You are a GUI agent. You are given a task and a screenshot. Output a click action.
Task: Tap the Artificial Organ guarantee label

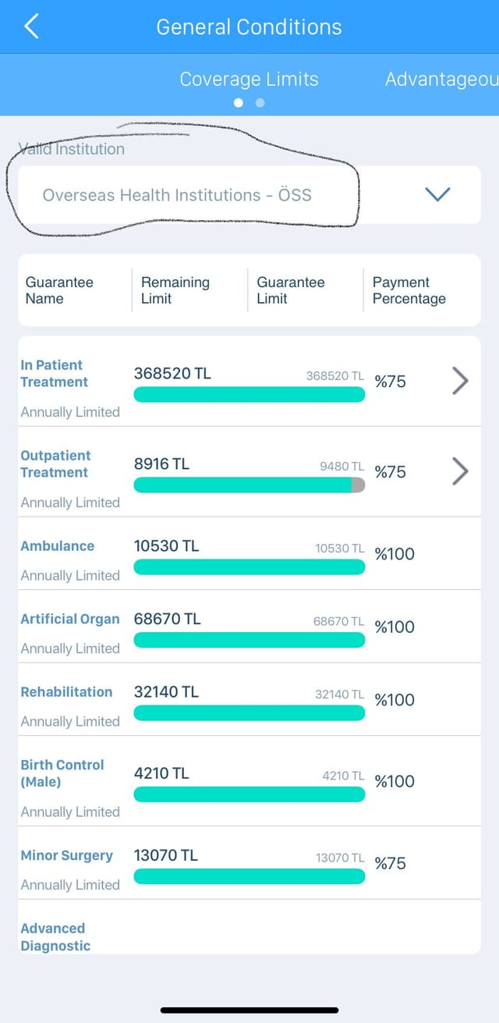70,619
